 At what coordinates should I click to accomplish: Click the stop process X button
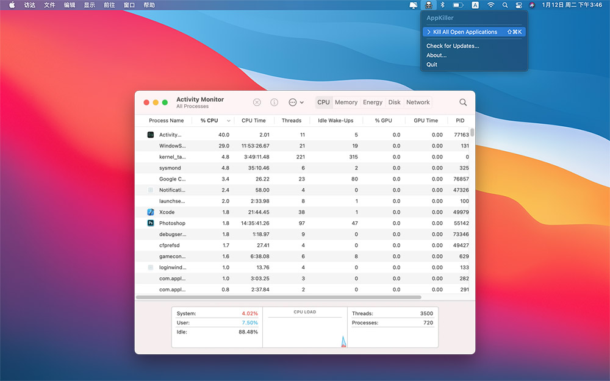click(257, 102)
